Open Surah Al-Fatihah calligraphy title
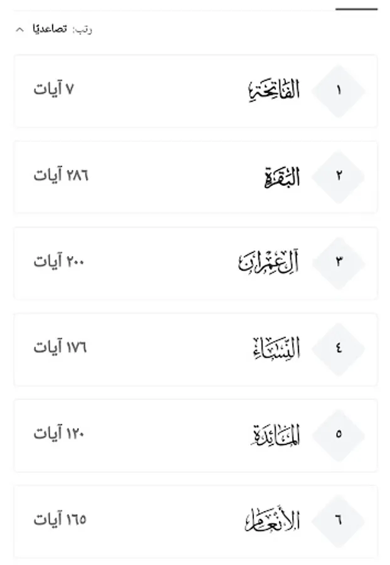Image resolution: width=390 pixels, height=565 pixels. pos(274,91)
